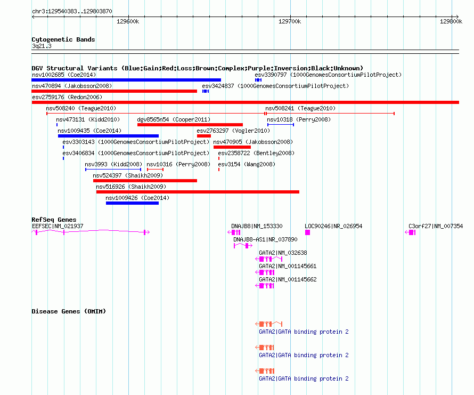Click the chr3:129540383..129803870 coordinate label
The width and height of the screenshot is (474, 395).
point(72,11)
